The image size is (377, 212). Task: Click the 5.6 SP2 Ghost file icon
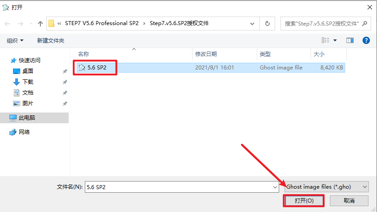(x=82, y=68)
